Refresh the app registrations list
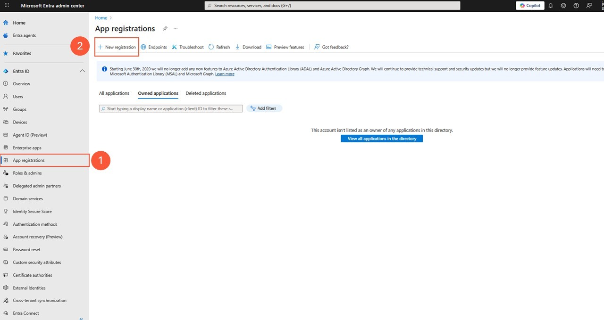The height and width of the screenshot is (320, 604). tap(219, 47)
